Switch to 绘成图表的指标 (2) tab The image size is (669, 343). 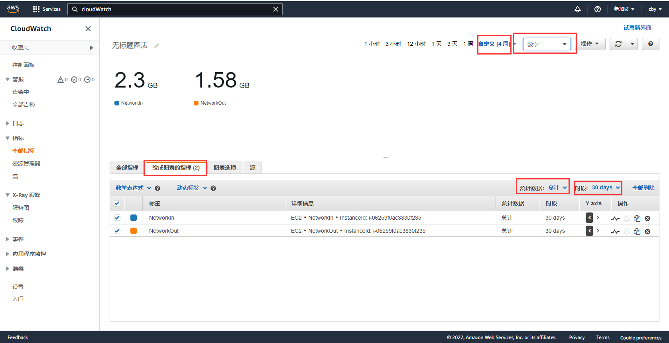point(176,168)
